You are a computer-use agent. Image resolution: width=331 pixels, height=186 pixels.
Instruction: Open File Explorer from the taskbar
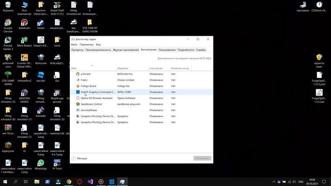[x=37, y=181]
